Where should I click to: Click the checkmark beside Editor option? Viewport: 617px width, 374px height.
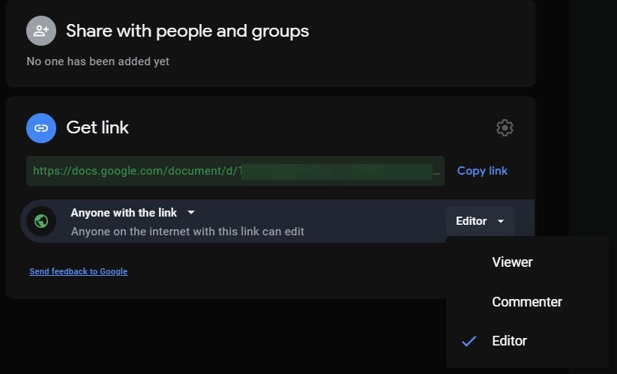469,341
